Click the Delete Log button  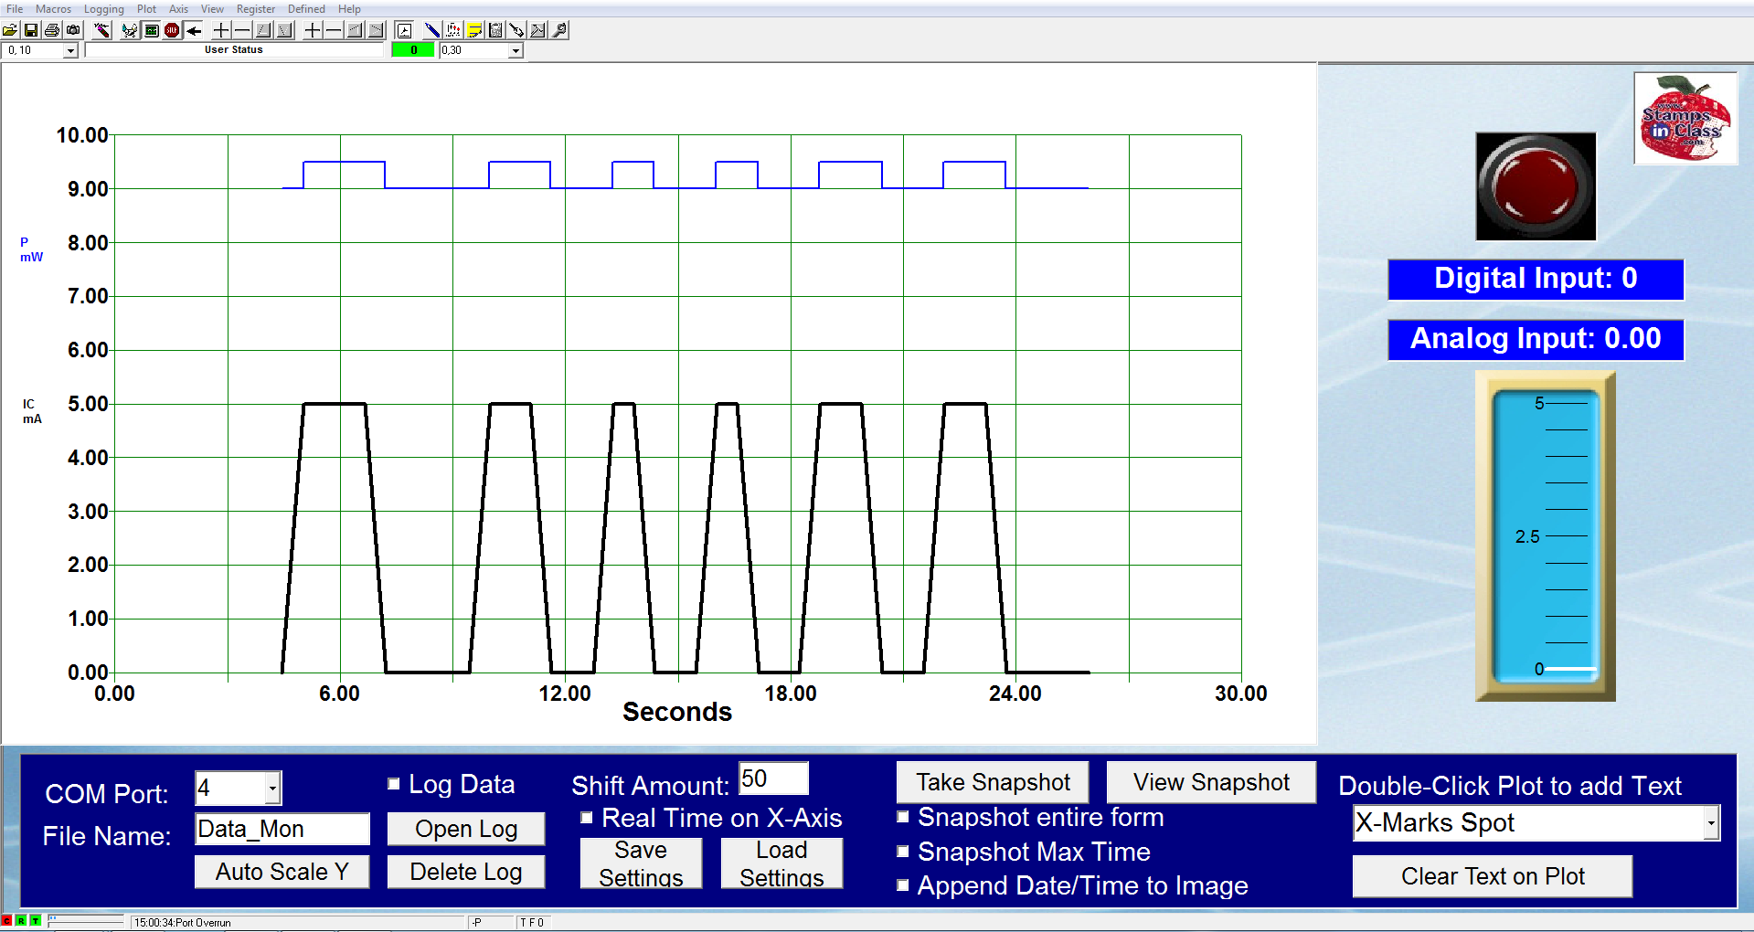click(466, 872)
